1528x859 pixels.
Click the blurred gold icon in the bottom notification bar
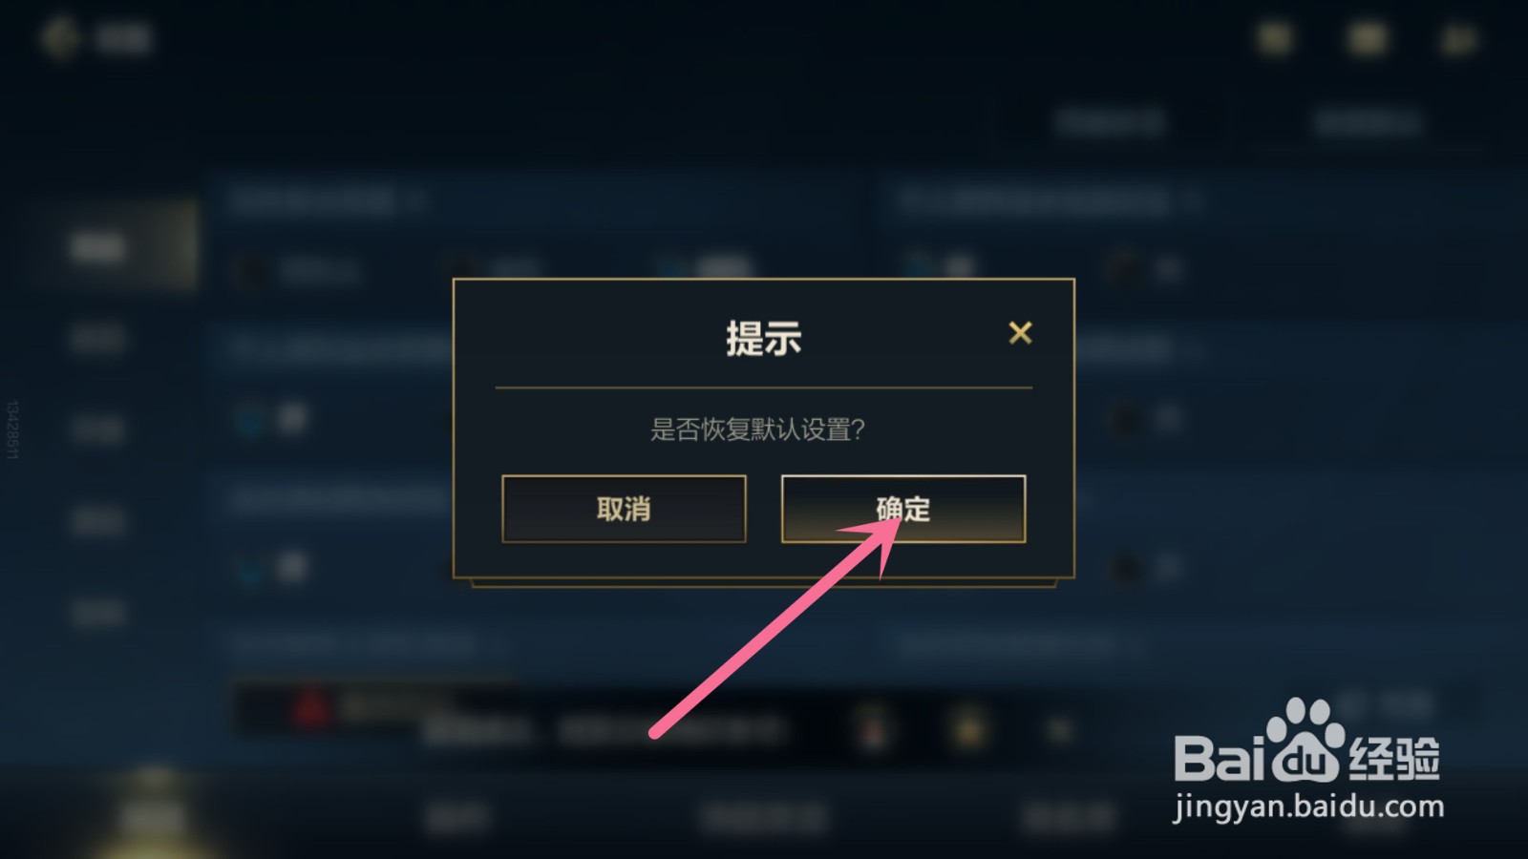click(x=967, y=730)
